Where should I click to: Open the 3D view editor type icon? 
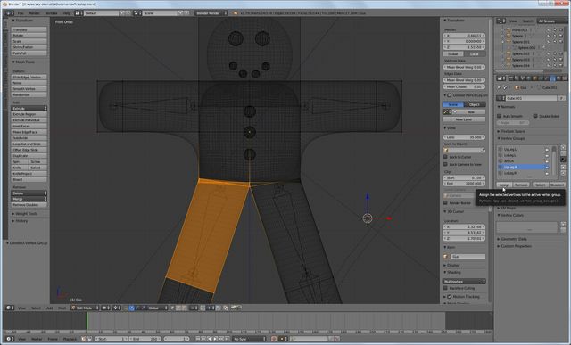click(x=10, y=308)
